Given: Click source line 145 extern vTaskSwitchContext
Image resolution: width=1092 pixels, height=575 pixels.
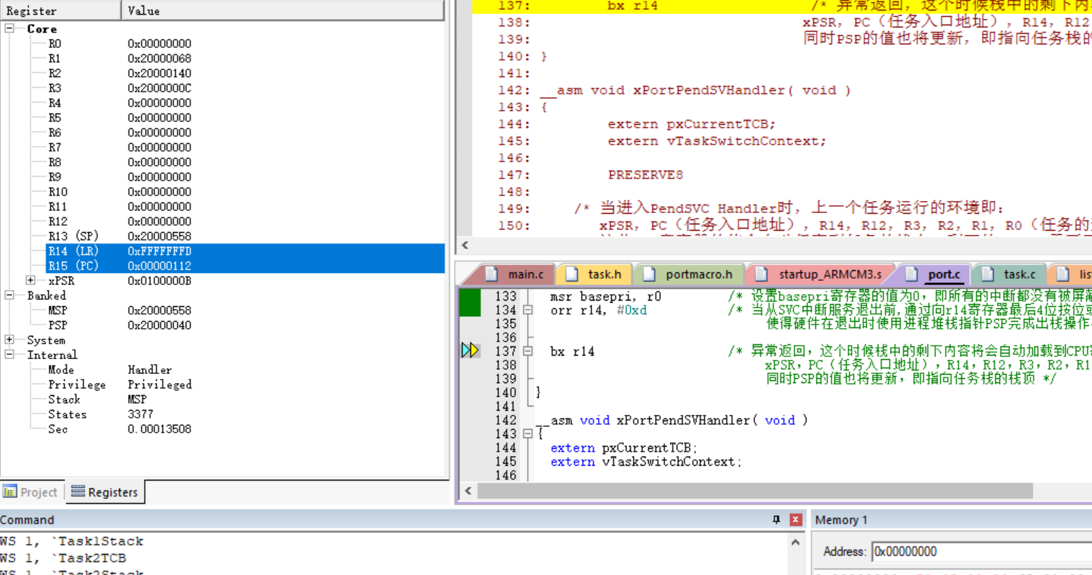Looking at the screenshot, I should click(x=645, y=462).
